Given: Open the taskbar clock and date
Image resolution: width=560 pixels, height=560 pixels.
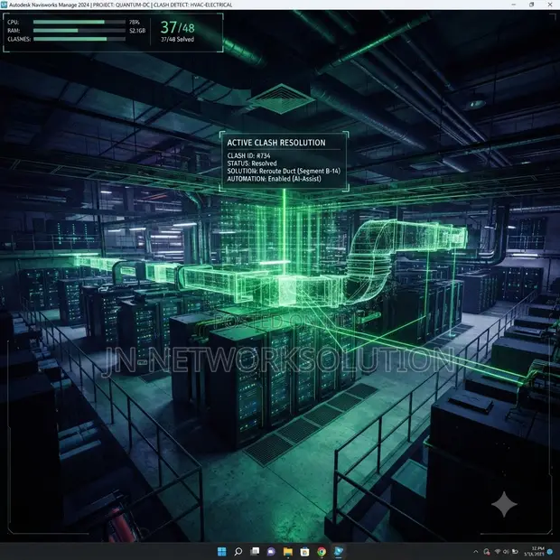Looking at the screenshot, I should (534, 551).
